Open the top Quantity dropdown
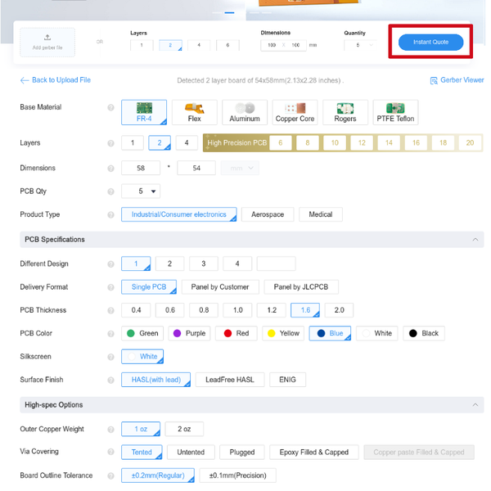The height and width of the screenshot is (491, 491). click(360, 45)
